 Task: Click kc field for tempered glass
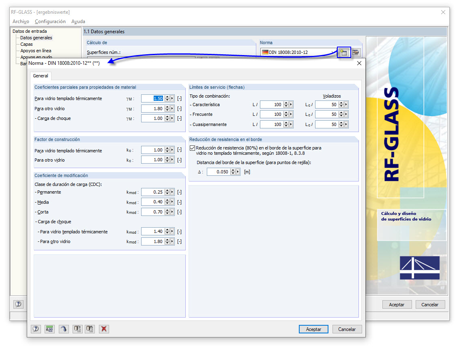[x=153, y=150]
